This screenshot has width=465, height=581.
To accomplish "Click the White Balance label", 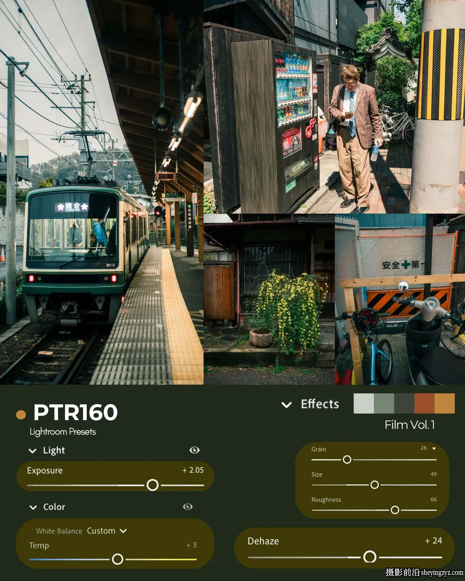I will pyautogui.click(x=59, y=531).
